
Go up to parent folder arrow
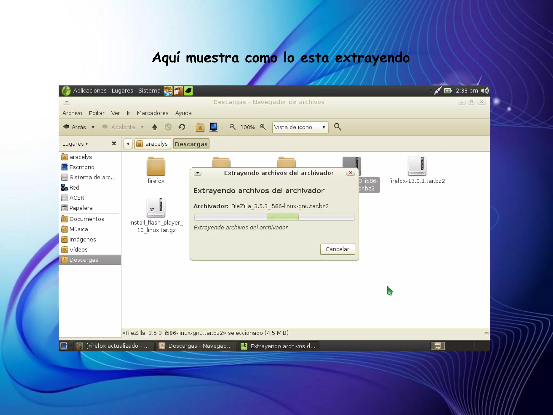pos(154,127)
